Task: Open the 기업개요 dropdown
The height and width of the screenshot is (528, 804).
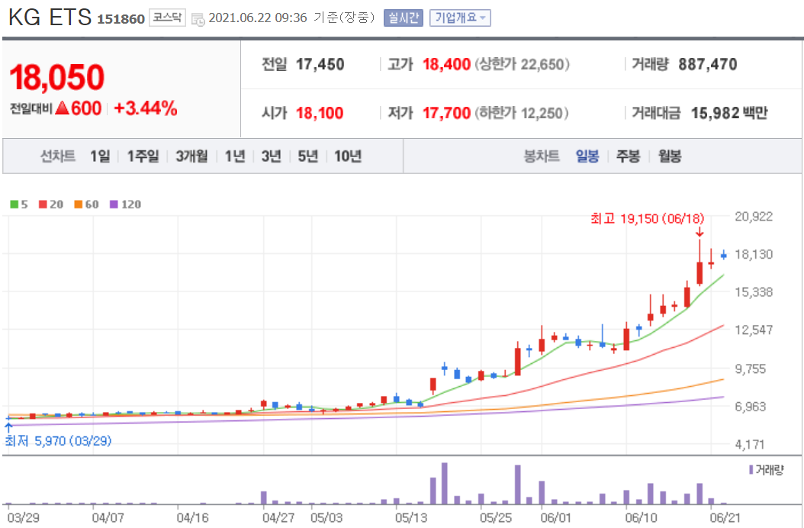Action: (x=460, y=18)
